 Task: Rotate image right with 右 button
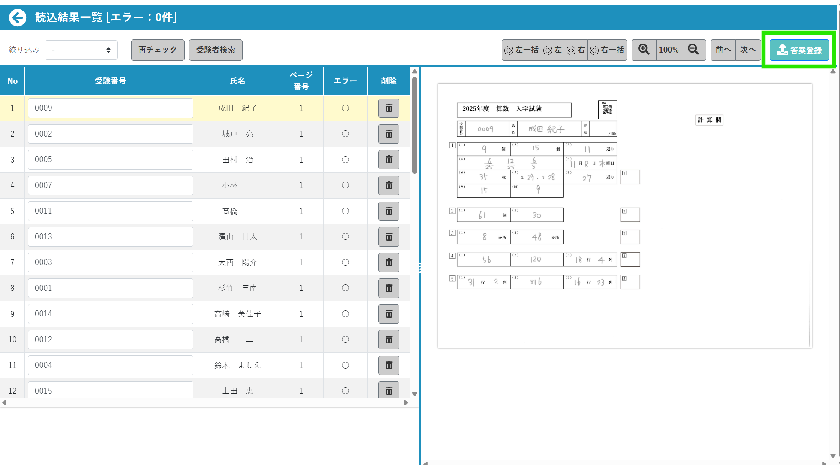pos(576,50)
